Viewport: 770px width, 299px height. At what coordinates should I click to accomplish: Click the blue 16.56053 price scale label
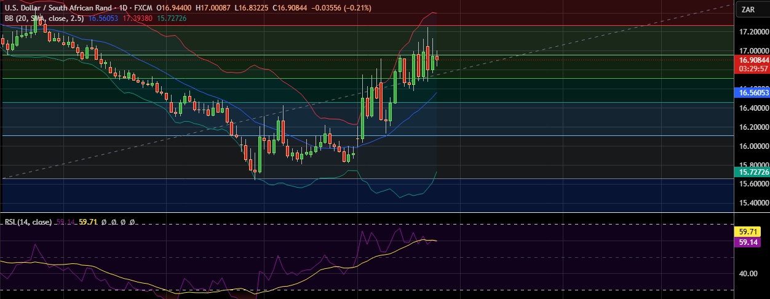[753, 92]
